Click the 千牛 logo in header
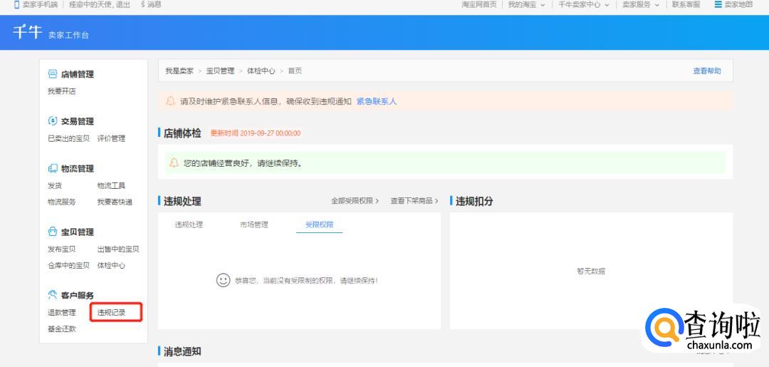769x367 pixels. [28, 33]
